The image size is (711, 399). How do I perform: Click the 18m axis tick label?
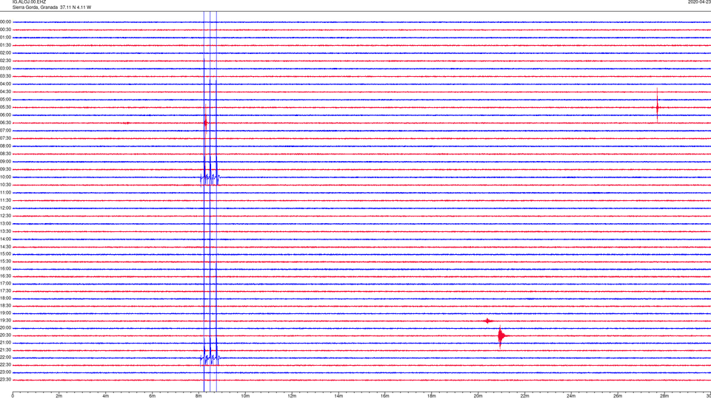(x=432, y=396)
